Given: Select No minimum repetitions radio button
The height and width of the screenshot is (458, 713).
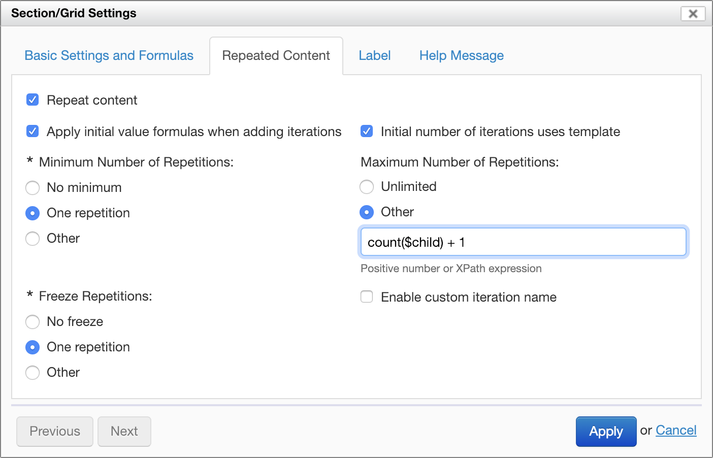Looking at the screenshot, I should point(33,188).
